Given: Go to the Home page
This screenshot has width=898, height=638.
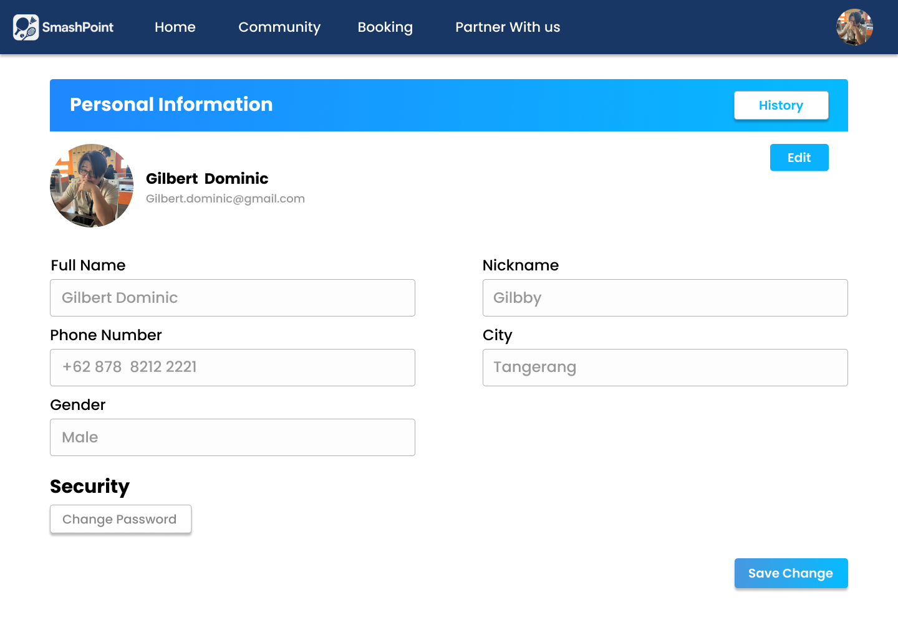Looking at the screenshot, I should [175, 27].
